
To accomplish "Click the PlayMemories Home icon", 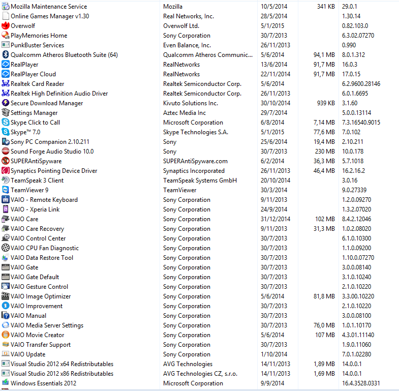I will [x=6, y=36].
